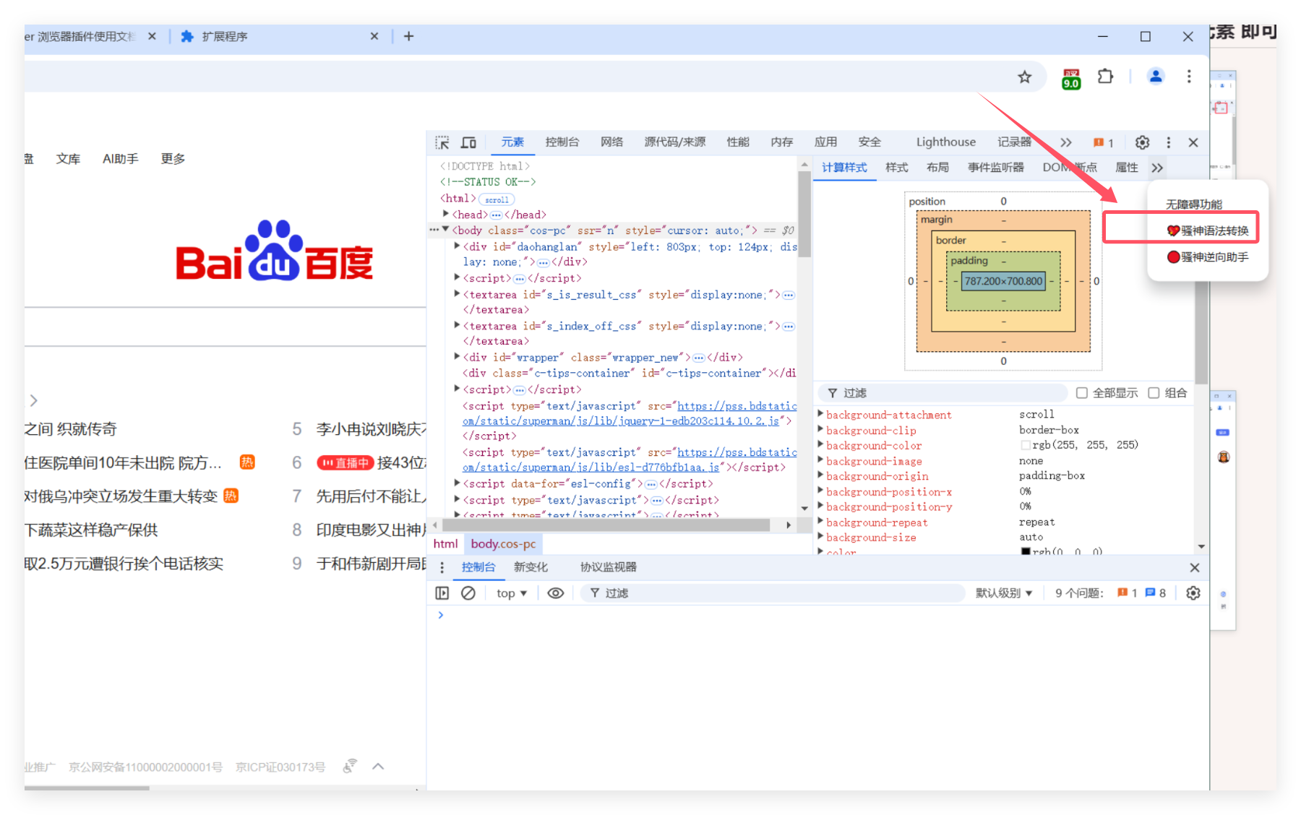Open Baidu 更多 link
The height and width of the screenshot is (815, 1301).
pos(173,158)
